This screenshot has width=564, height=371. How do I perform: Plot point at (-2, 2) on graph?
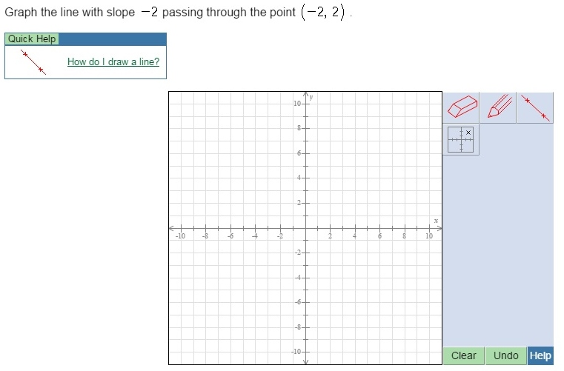(x=281, y=203)
